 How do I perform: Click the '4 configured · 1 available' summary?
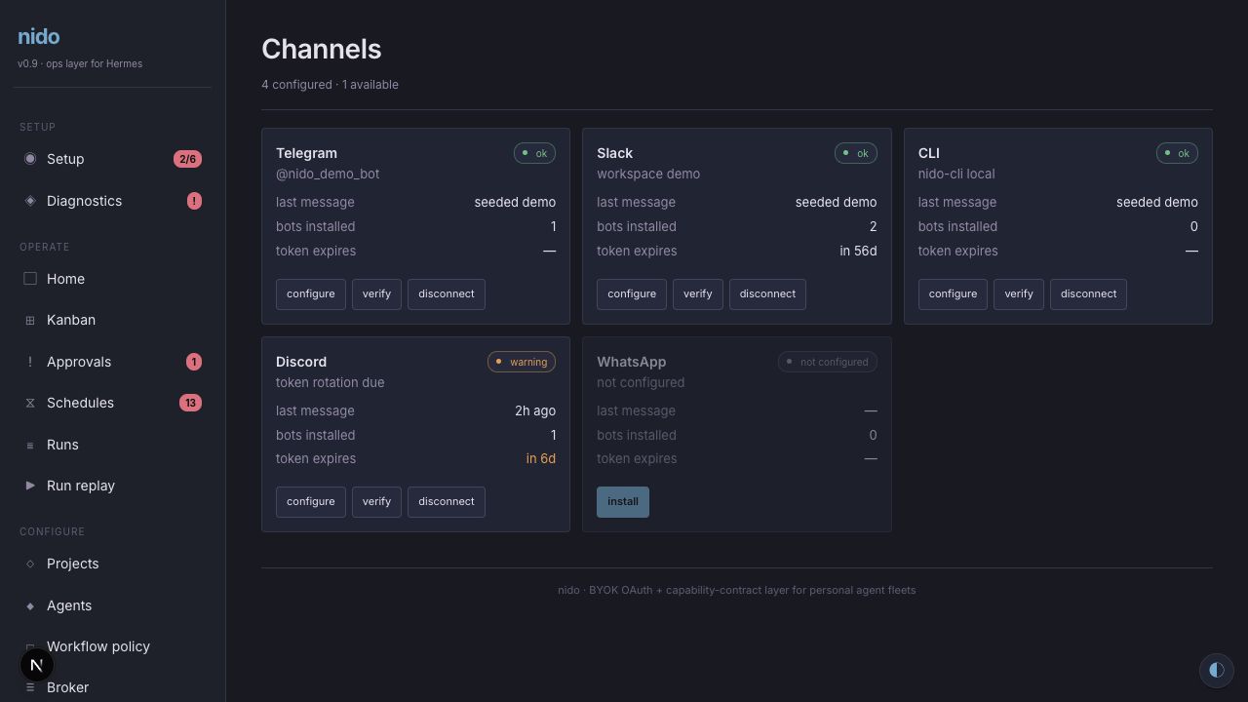tap(330, 85)
